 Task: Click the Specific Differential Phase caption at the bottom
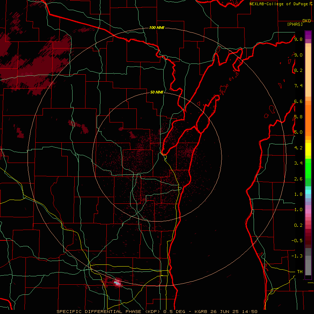(157, 312)
